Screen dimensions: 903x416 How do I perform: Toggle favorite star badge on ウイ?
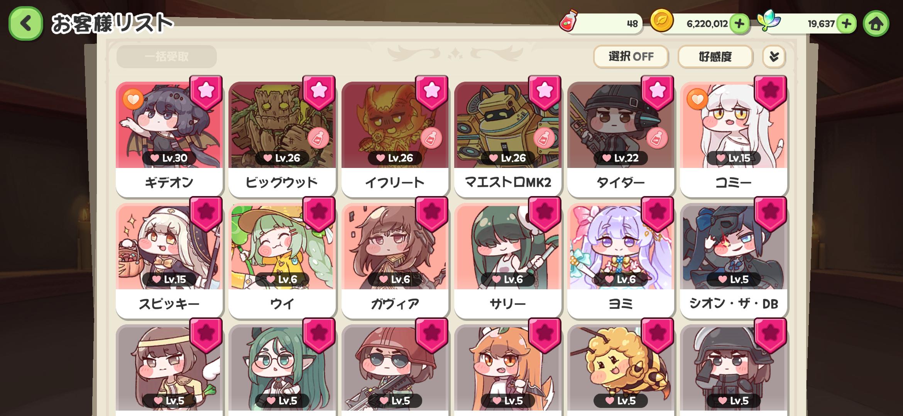pos(319,214)
